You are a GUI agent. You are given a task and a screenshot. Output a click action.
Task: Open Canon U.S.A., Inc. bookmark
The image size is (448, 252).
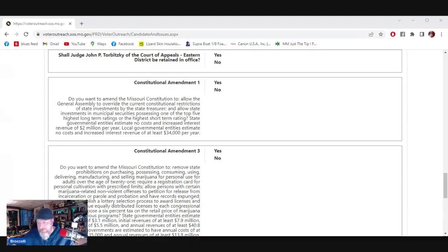click(x=251, y=44)
